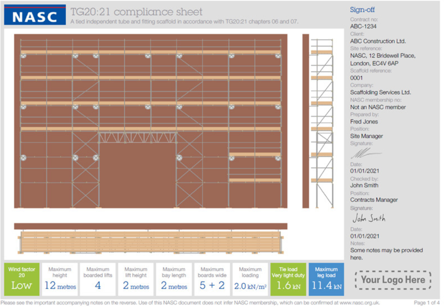Click the Maximum bay length tile
This screenshot has width=444, height=307.
[x=174, y=279]
